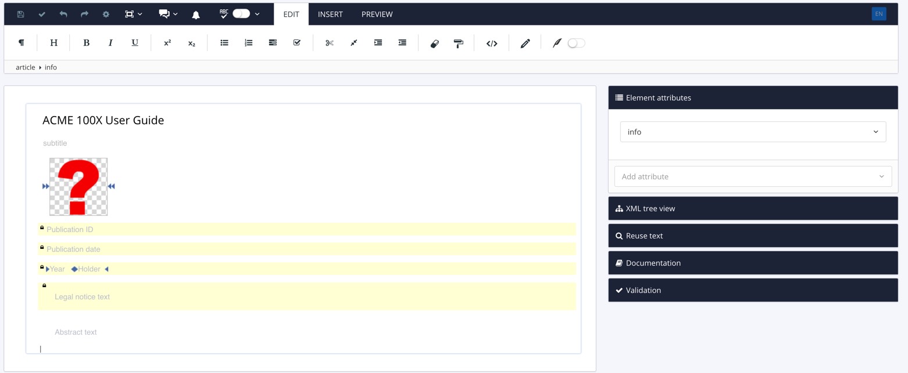Switch to the INSERT tab
This screenshot has height=373, width=908.
pyautogui.click(x=330, y=14)
